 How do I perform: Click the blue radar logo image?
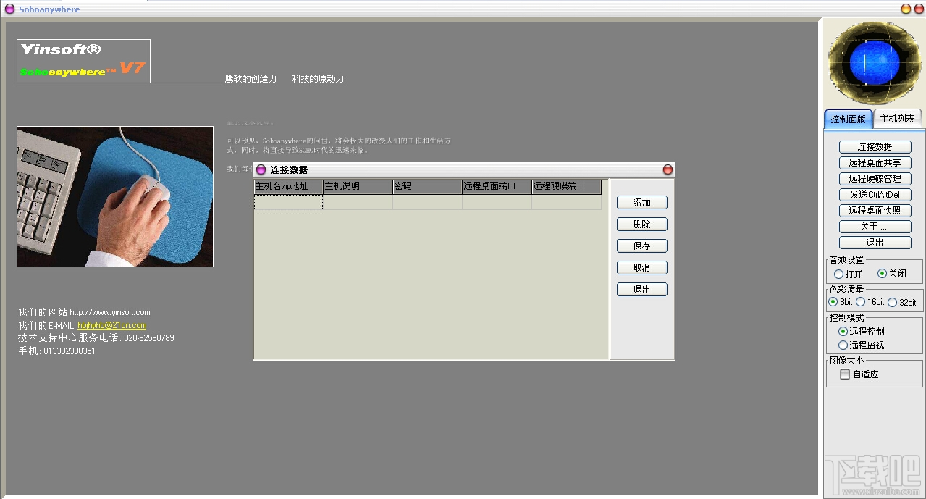click(873, 62)
